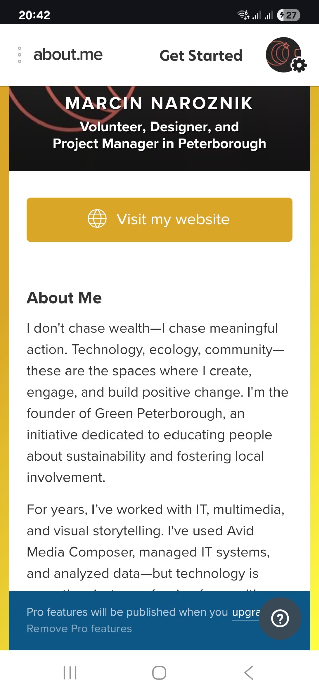Tap the 20:42 clock in status bar
Image resolution: width=319 pixels, height=693 pixels.
34,15
